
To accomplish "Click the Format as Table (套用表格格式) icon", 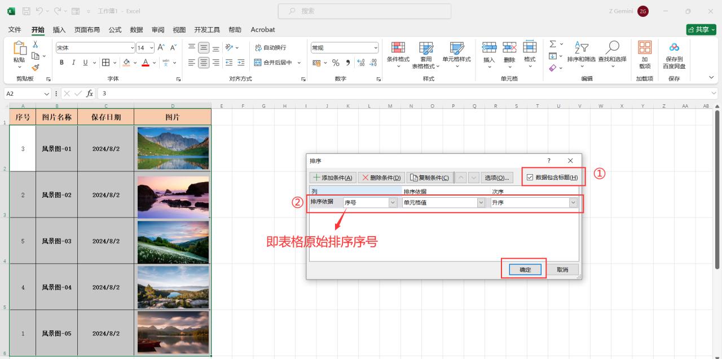I will 426,48.
